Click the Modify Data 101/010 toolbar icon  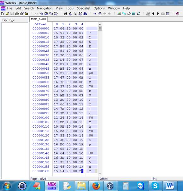pos(56,14)
